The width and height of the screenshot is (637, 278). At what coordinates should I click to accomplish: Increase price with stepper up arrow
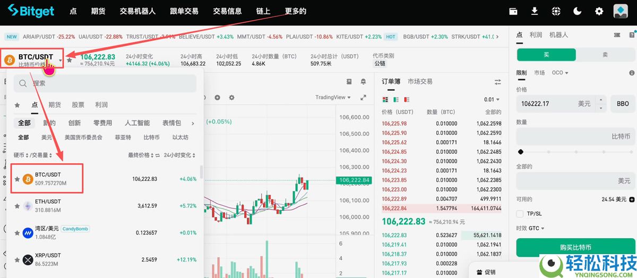601,100
